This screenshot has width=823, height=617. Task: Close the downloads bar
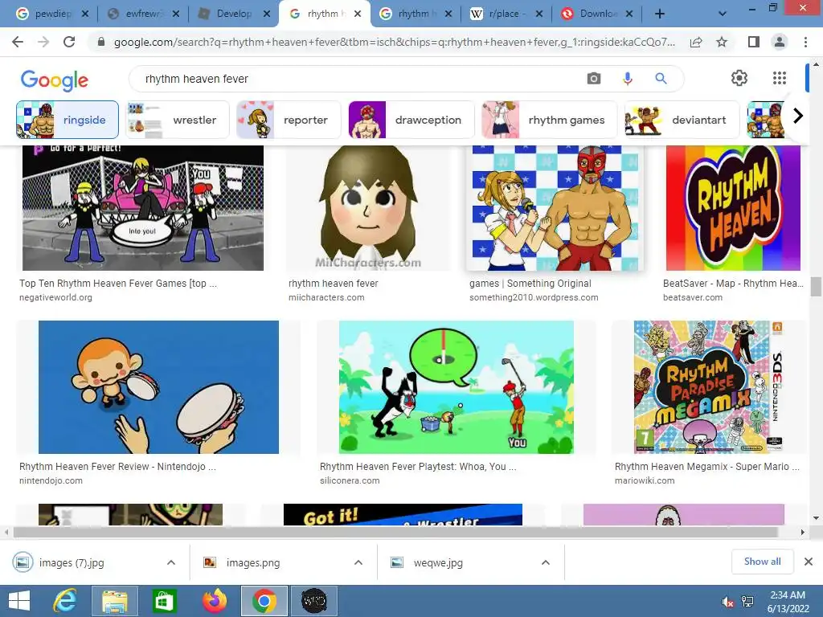[x=809, y=562]
